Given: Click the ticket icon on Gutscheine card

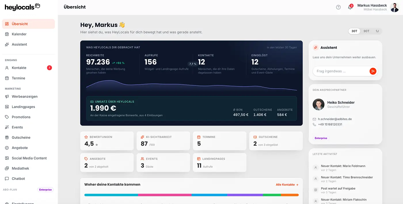Looking at the screenshot, I should (x=255, y=137).
